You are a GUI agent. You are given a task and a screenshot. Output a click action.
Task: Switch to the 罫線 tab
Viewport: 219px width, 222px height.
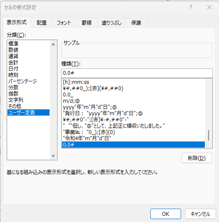tap(87, 23)
